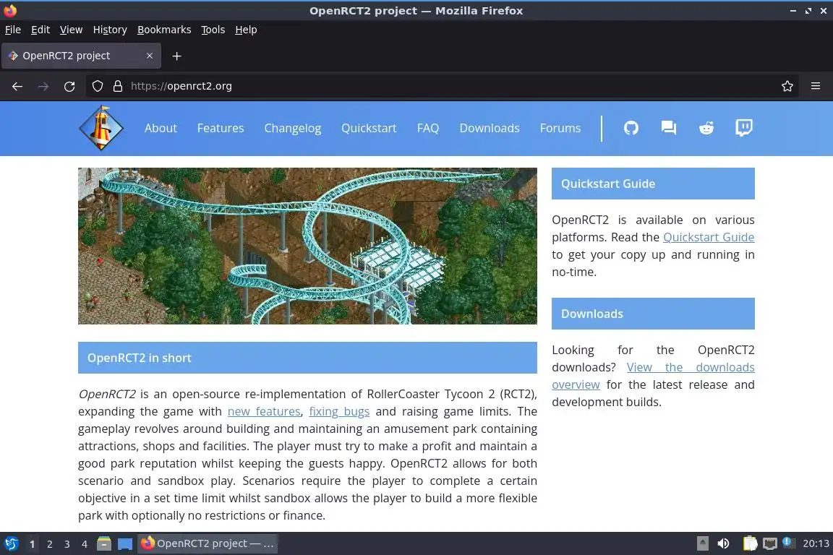Open the Reddit icon link
The width and height of the screenshot is (833, 555).
tap(706, 128)
